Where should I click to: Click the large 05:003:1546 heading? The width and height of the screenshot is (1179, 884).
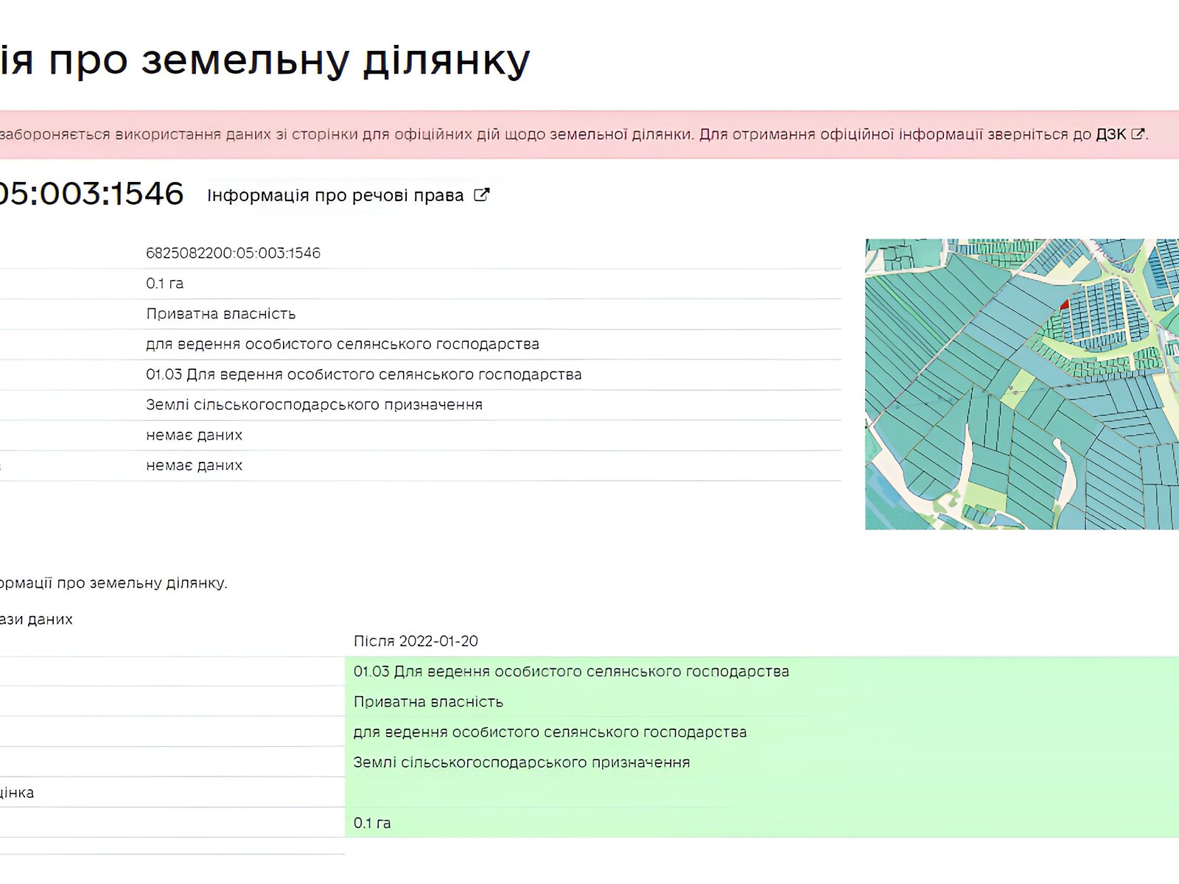91,194
